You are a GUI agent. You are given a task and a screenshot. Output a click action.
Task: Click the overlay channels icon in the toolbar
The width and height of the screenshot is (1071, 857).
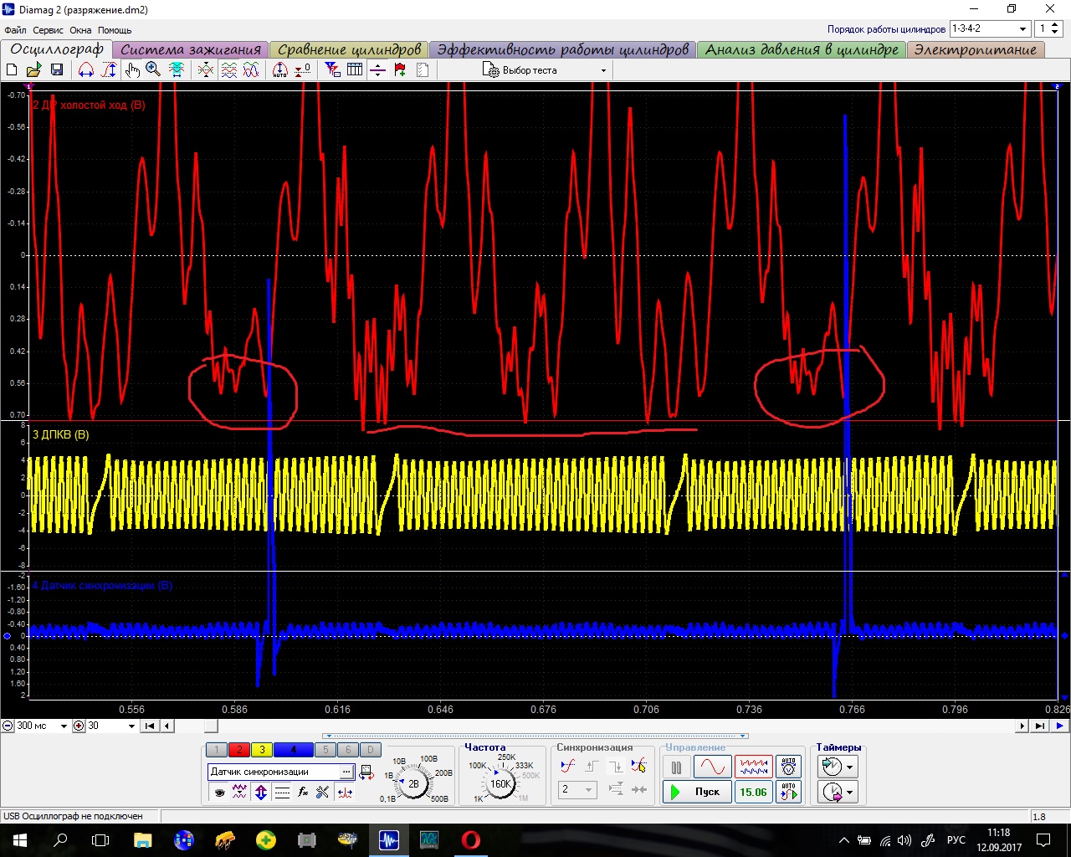pos(206,69)
